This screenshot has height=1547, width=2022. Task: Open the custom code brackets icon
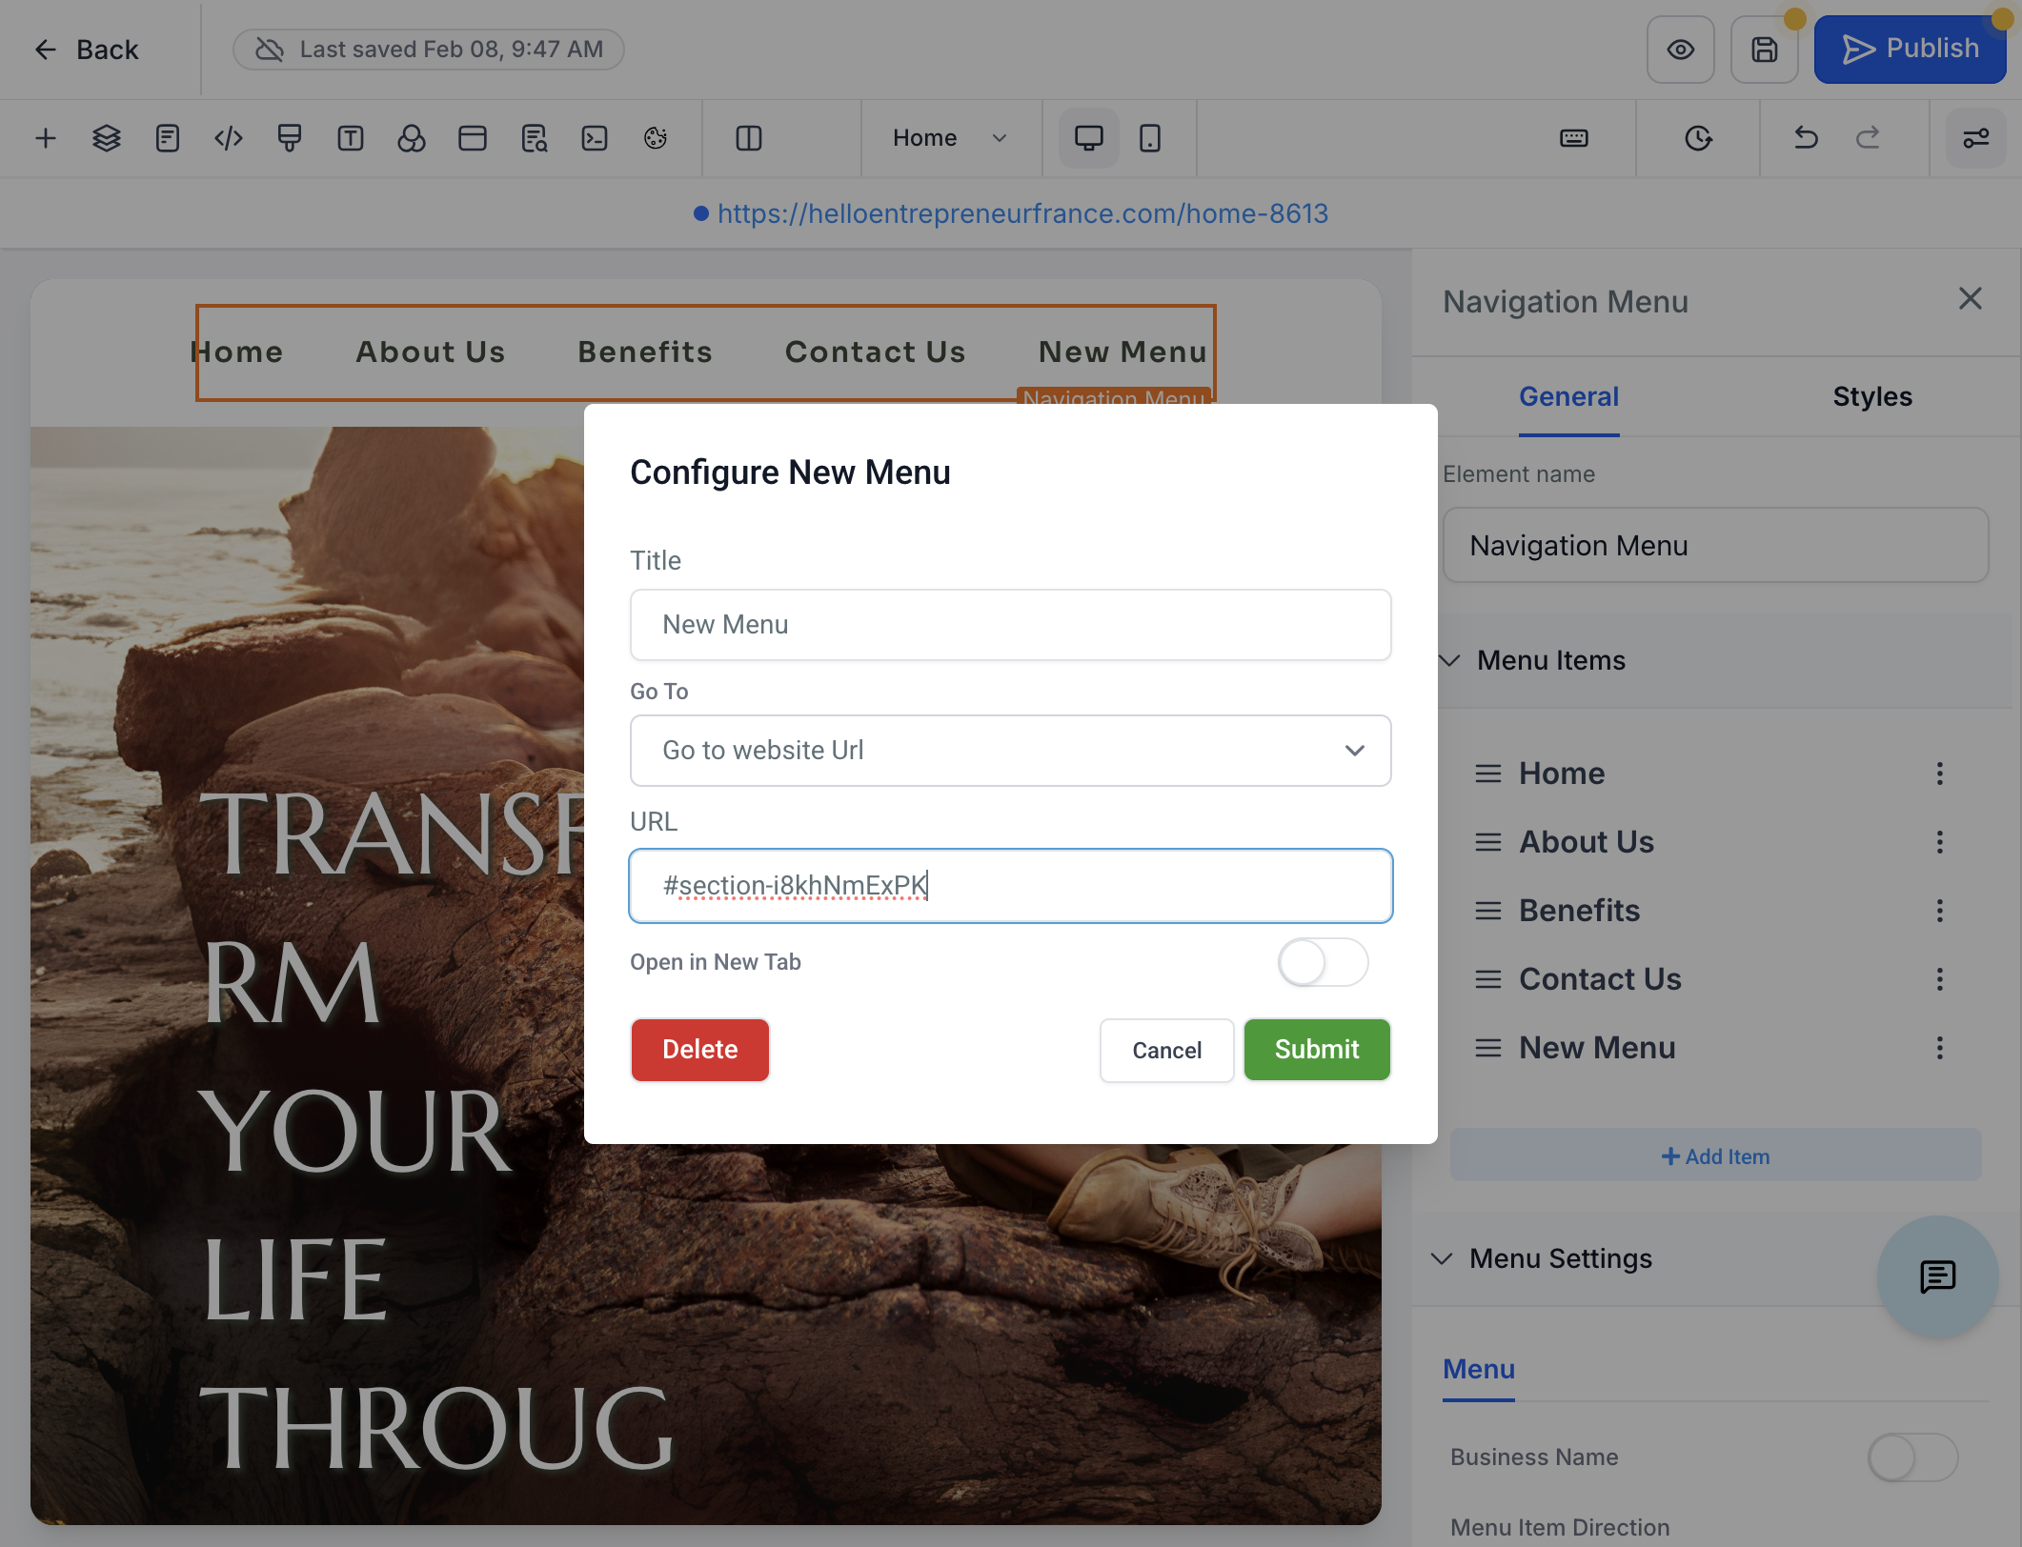tap(229, 138)
